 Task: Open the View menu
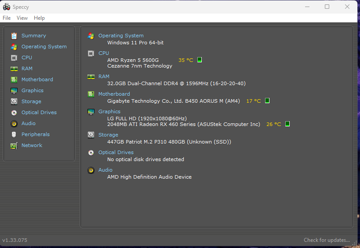pyautogui.click(x=22, y=18)
